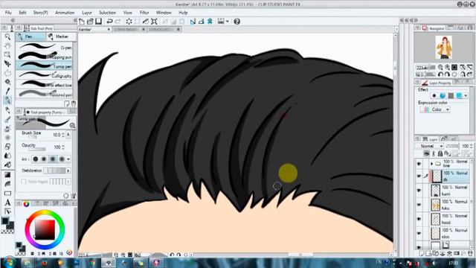Hide the skin layer
This screenshot has height=268, width=476.
coord(419,233)
